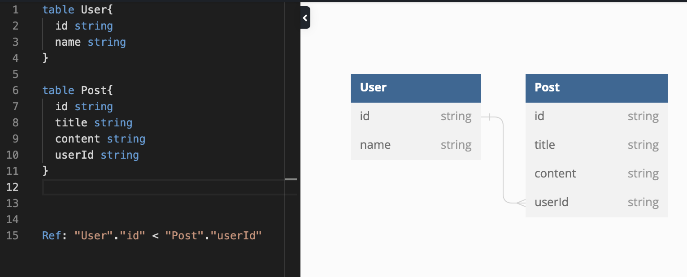
Task: Click the title field in Post table
Action: coord(596,145)
